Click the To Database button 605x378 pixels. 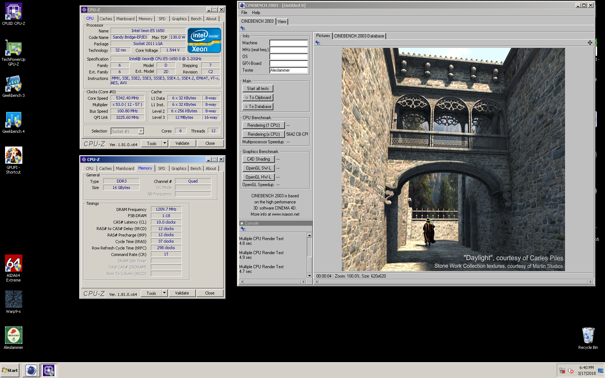click(x=258, y=107)
